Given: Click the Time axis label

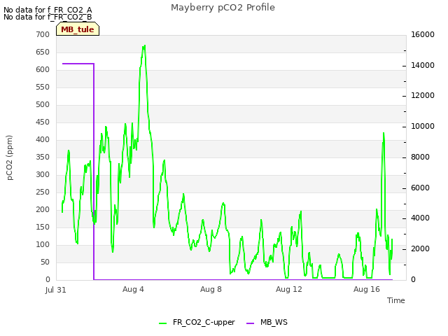Looking at the screenshot, I should [x=396, y=300].
